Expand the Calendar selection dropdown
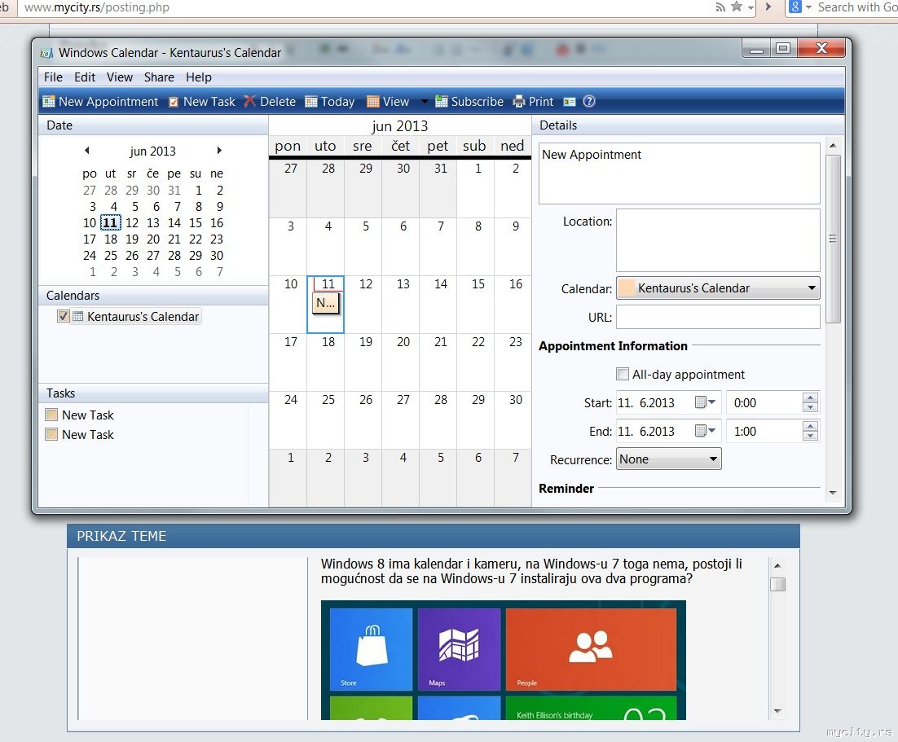Image resolution: width=898 pixels, height=742 pixels. (x=718, y=288)
